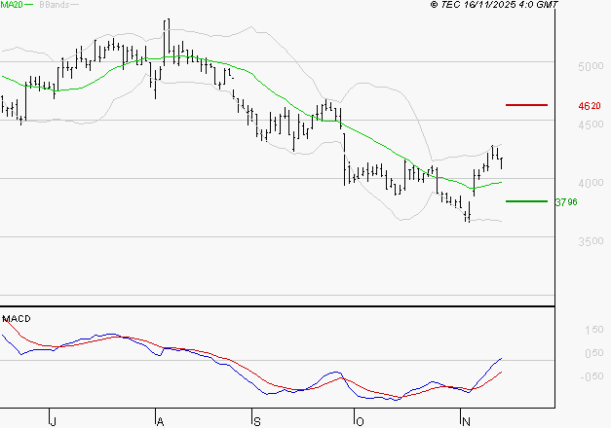The height and width of the screenshot is (428, 611).
Task: Click the S month axis label
Action: pyautogui.click(x=257, y=421)
